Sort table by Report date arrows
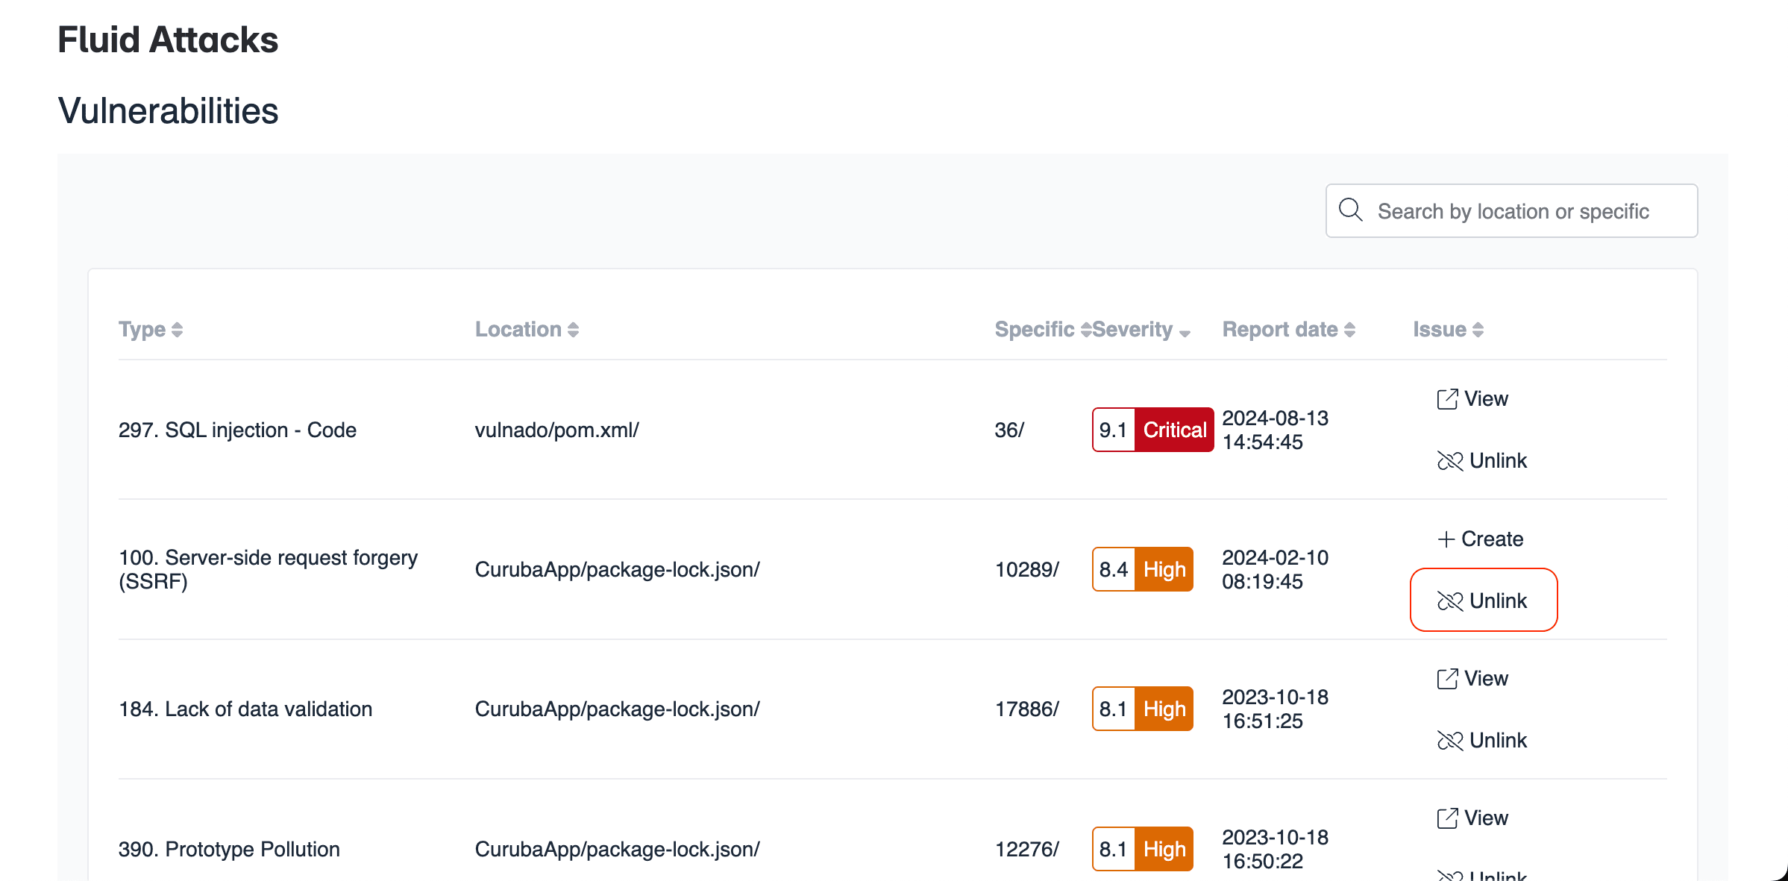The image size is (1788, 881). tap(1349, 330)
